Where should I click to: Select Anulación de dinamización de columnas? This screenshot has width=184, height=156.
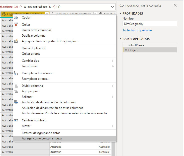pyautogui.click(x=65, y=102)
